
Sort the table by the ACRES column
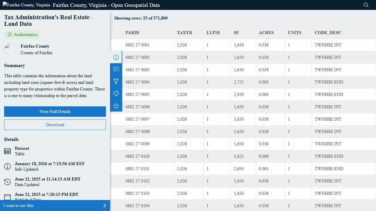click(266, 33)
